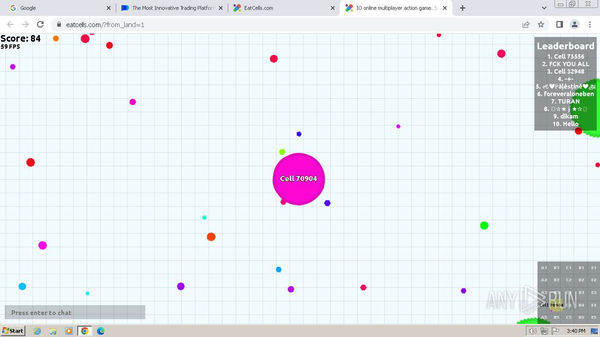Click minimap sector E2

[594, 280]
